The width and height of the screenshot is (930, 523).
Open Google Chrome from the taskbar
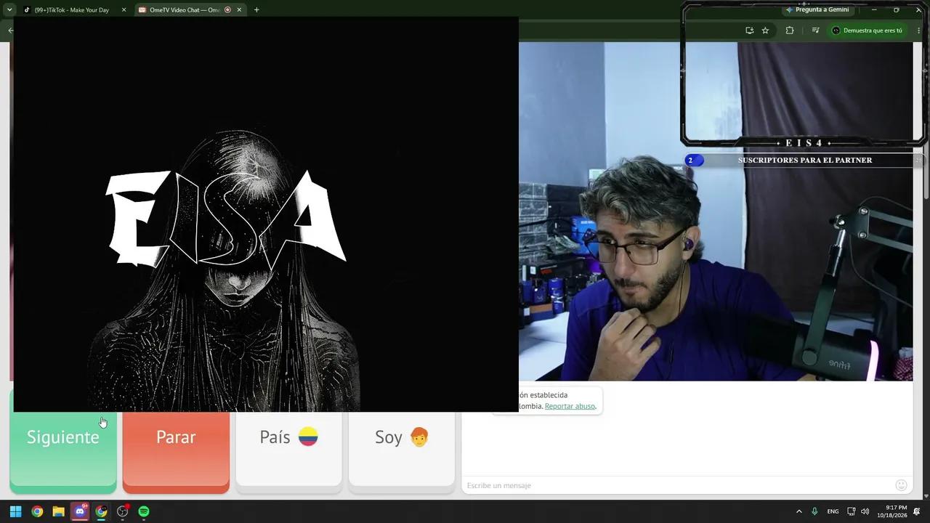coord(37,511)
